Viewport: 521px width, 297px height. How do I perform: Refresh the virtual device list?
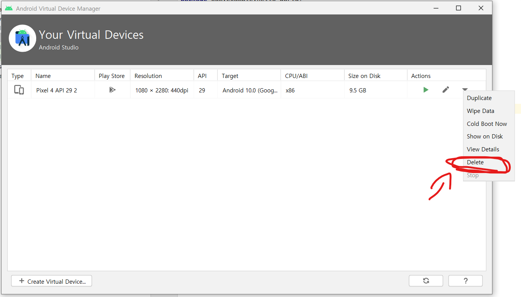click(426, 281)
